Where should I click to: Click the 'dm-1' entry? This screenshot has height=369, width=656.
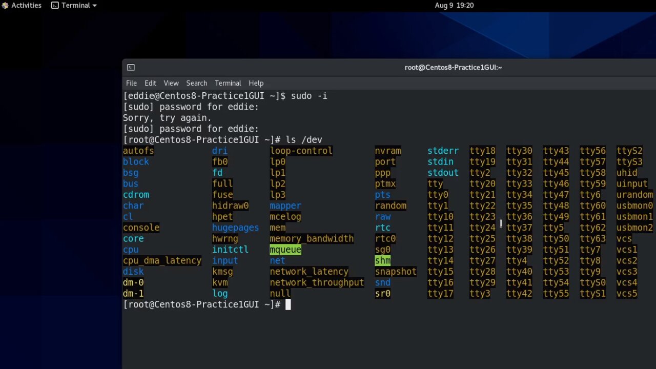click(133, 293)
